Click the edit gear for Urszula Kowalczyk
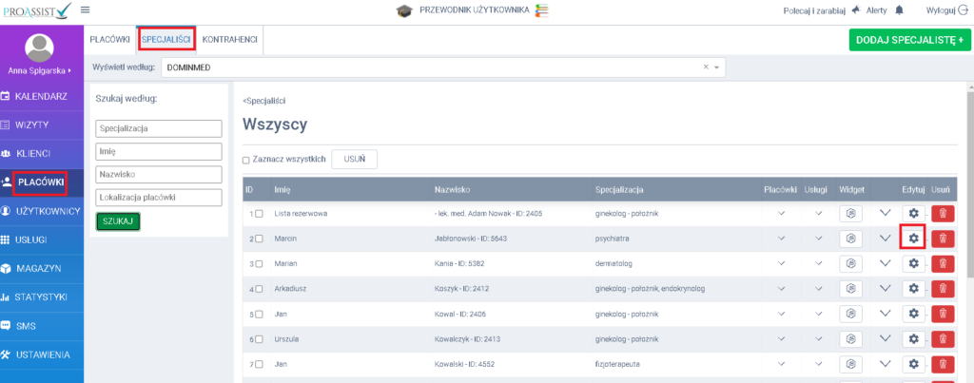 click(x=913, y=338)
